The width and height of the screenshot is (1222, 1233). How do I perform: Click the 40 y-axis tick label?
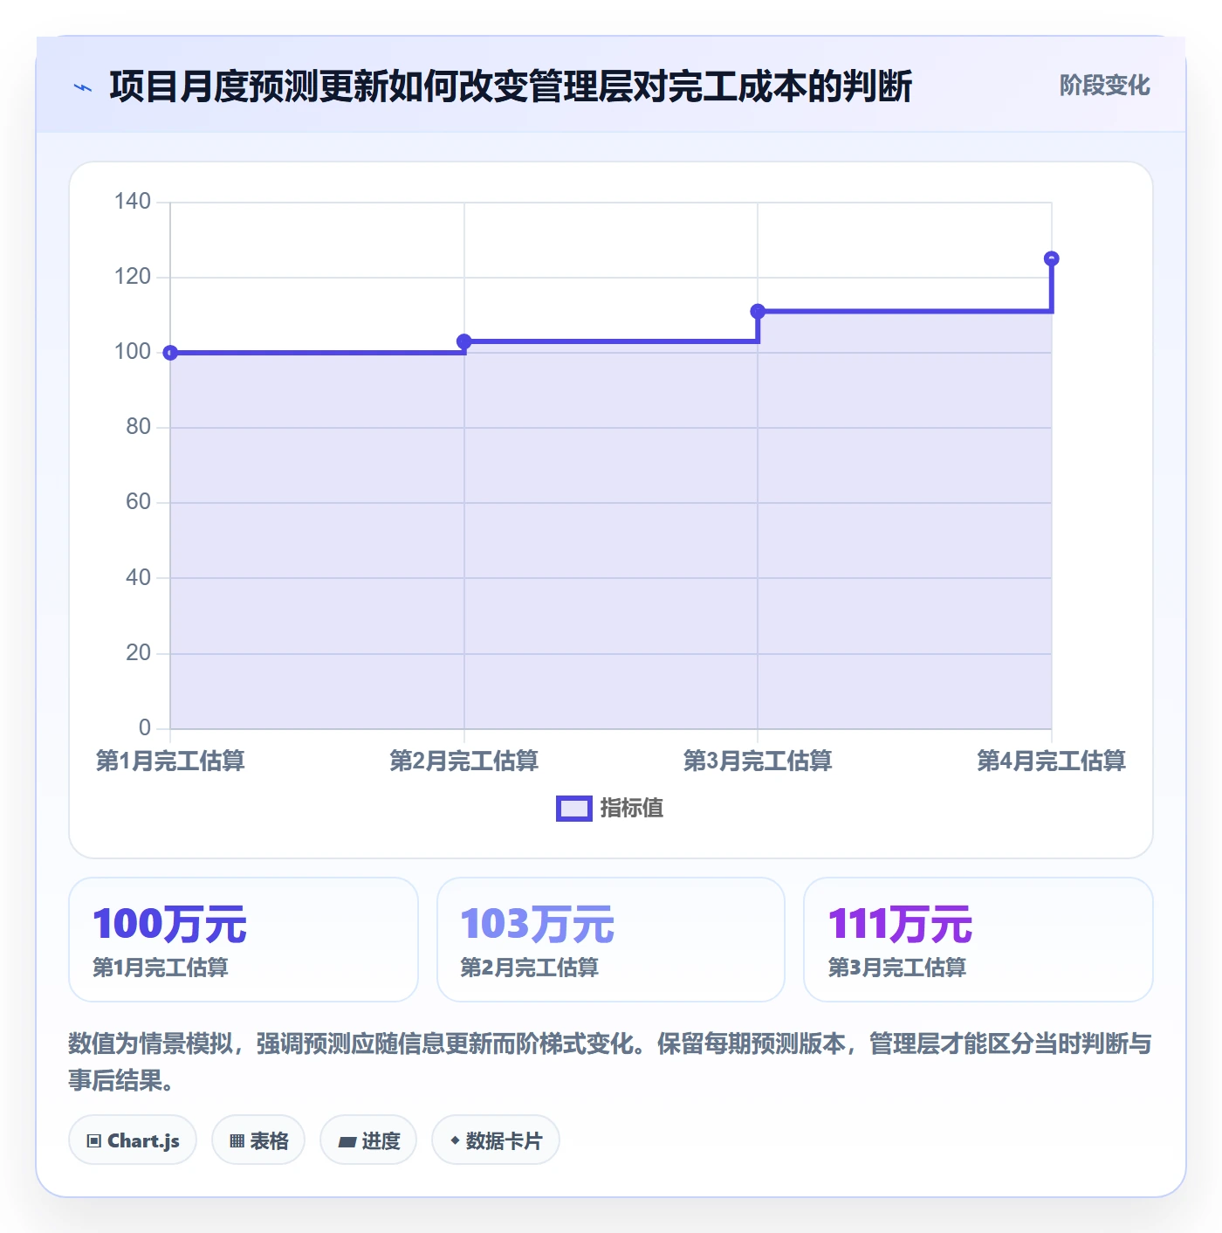click(138, 578)
